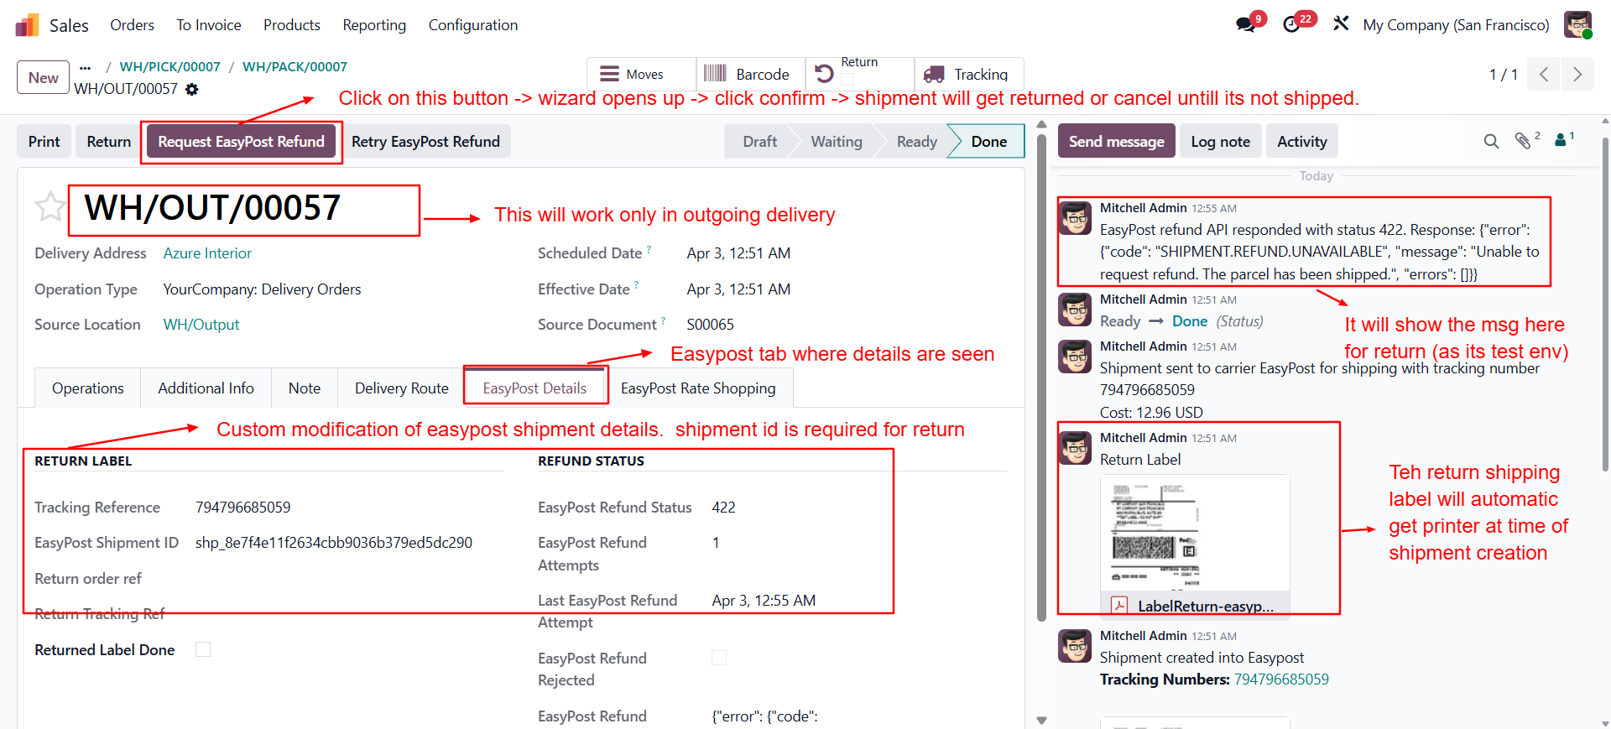This screenshot has width=1611, height=729.
Task: Click form scrollbar down arrow
Action: (x=1041, y=721)
